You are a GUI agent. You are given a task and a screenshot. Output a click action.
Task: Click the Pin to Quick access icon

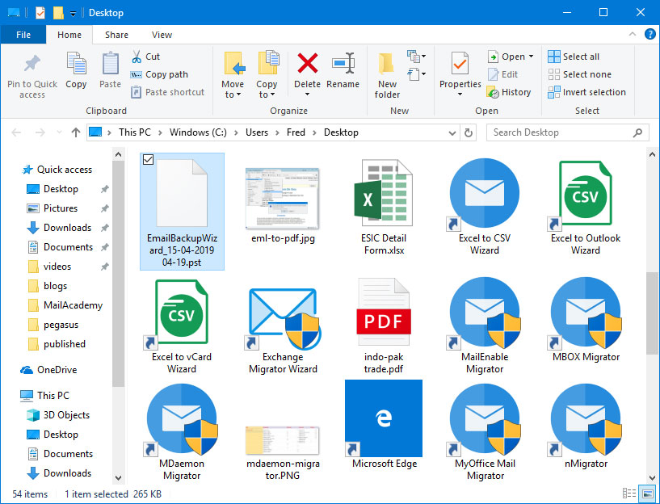tap(32, 64)
